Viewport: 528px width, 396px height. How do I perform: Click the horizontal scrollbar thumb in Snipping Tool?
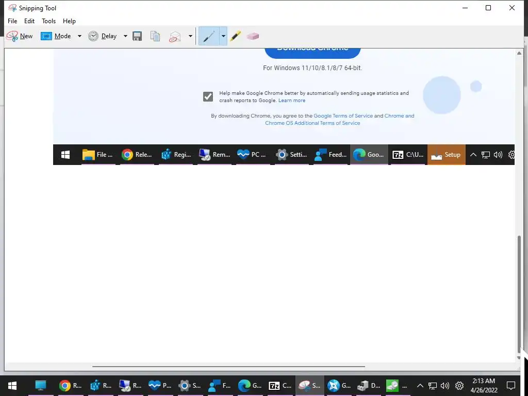pos(228,367)
